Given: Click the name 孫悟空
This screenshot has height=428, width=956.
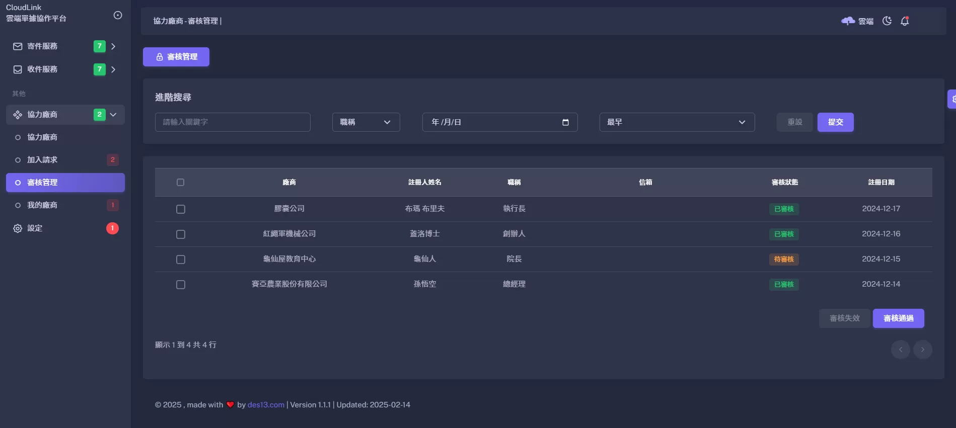Looking at the screenshot, I should [425, 284].
